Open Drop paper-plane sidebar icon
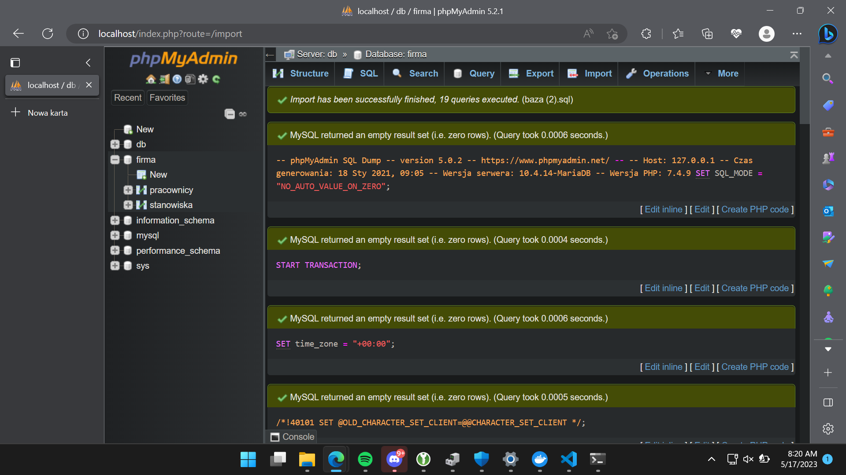The width and height of the screenshot is (846, 475). pyautogui.click(x=828, y=264)
